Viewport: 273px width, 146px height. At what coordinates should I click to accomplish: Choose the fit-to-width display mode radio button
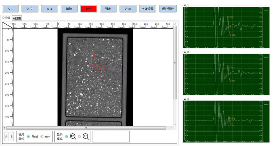pyautogui.click(x=79, y=137)
